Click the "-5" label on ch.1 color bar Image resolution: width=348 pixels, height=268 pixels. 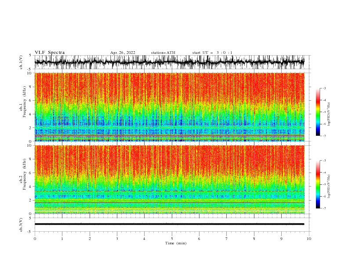tap(324, 112)
